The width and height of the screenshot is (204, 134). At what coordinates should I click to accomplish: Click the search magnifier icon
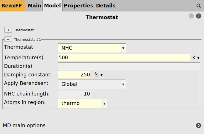(199, 6)
